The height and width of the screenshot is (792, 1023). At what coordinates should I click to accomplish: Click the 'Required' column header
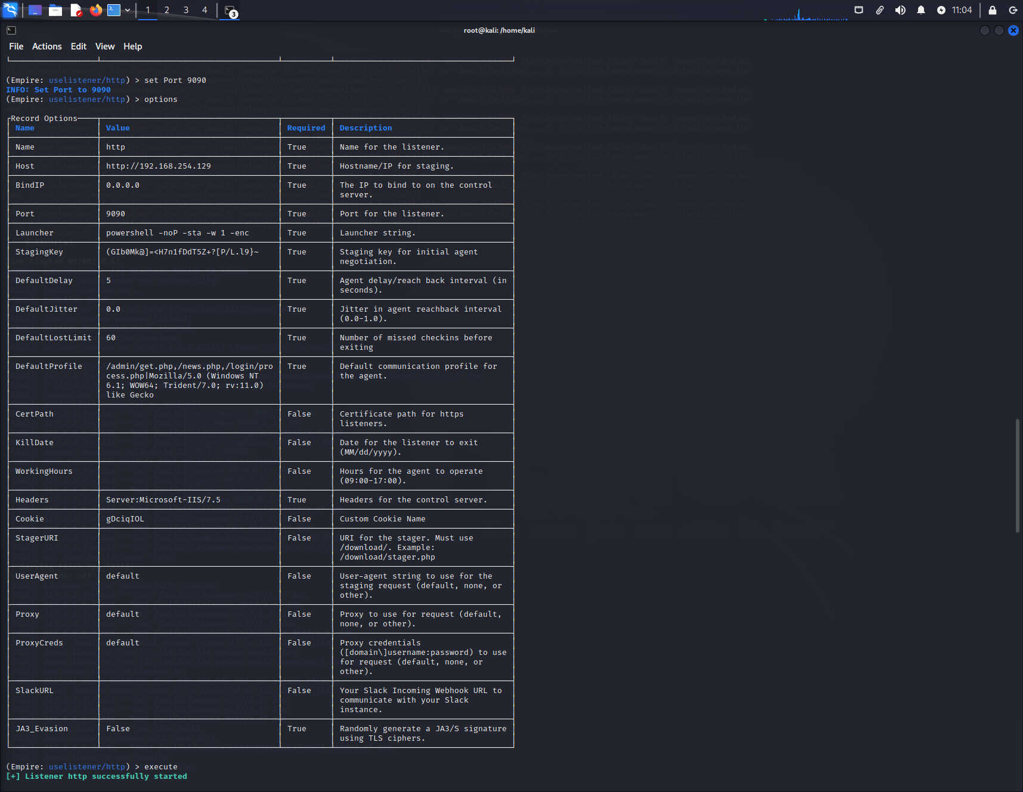(306, 128)
